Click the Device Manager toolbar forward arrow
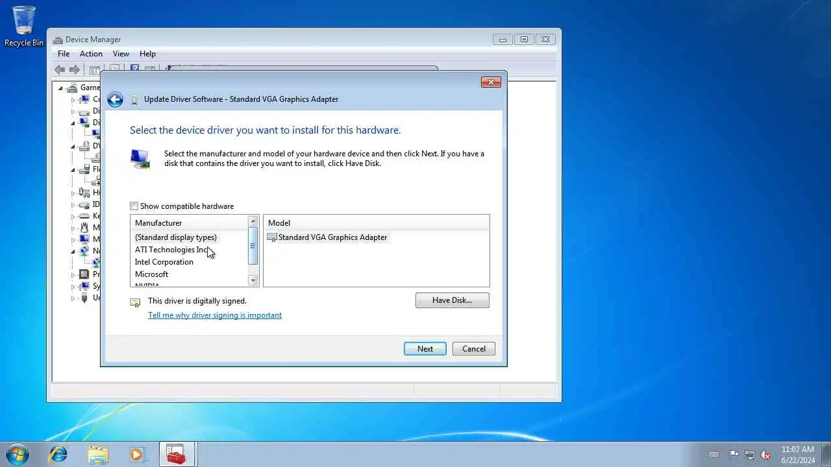This screenshot has height=467, width=831. point(75,69)
